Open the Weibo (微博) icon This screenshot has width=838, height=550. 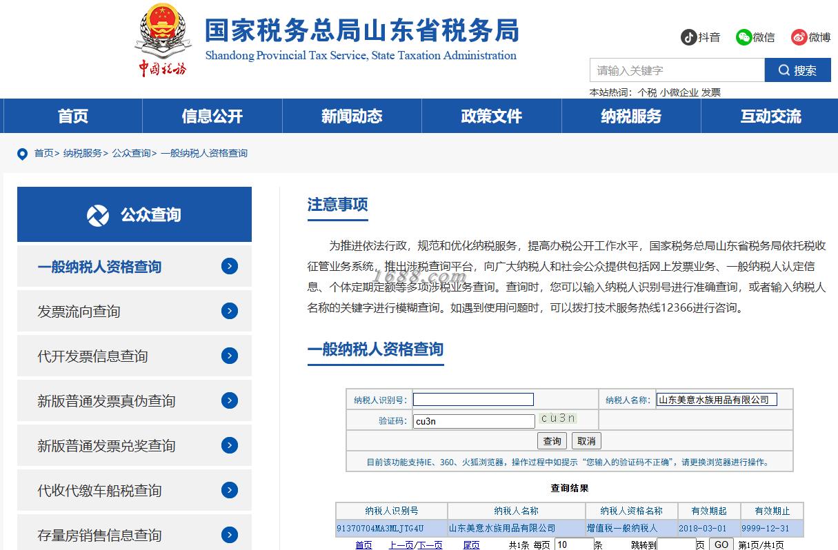pyautogui.click(x=799, y=37)
